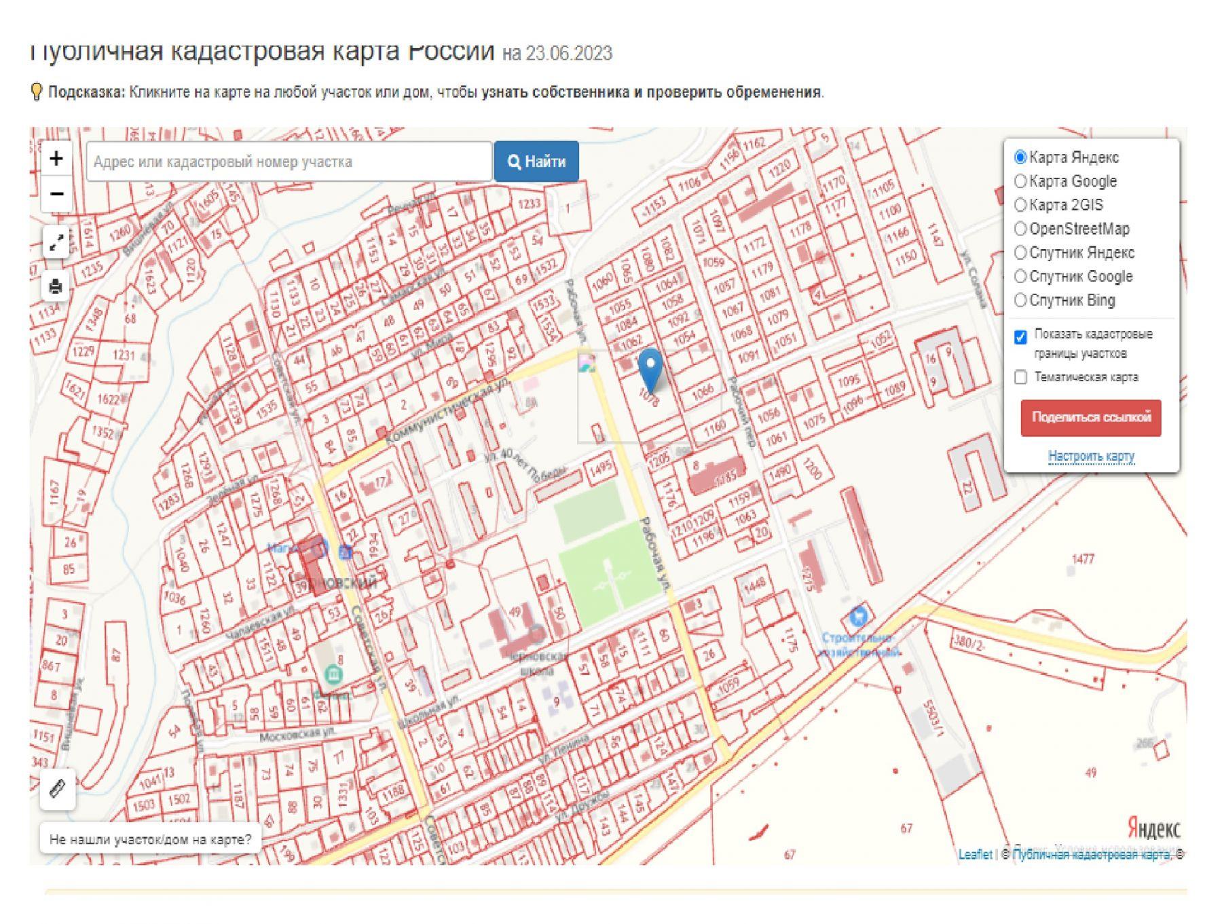Open Настроить карту link

(1090, 456)
